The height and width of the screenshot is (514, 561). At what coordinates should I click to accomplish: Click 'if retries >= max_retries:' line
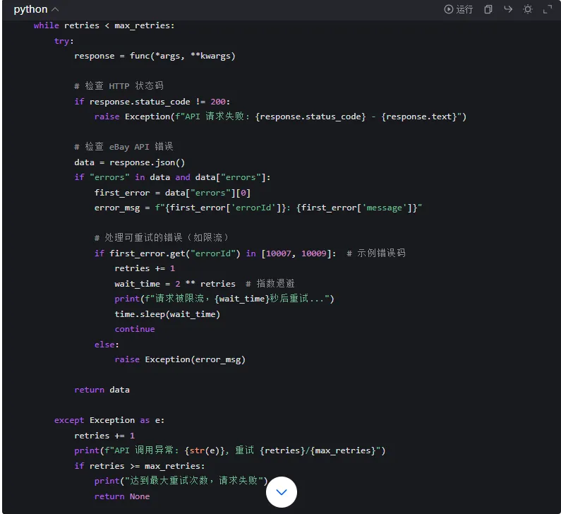click(x=140, y=466)
